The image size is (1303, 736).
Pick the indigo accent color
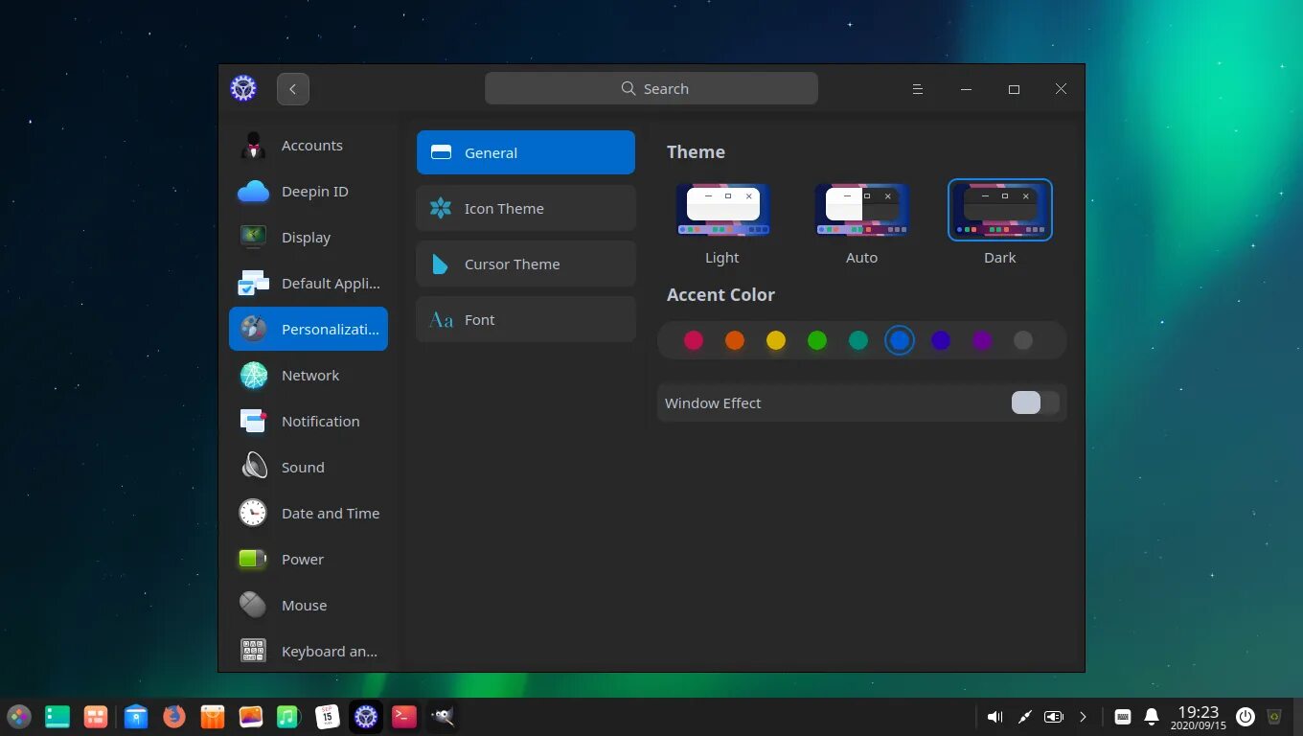941,340
